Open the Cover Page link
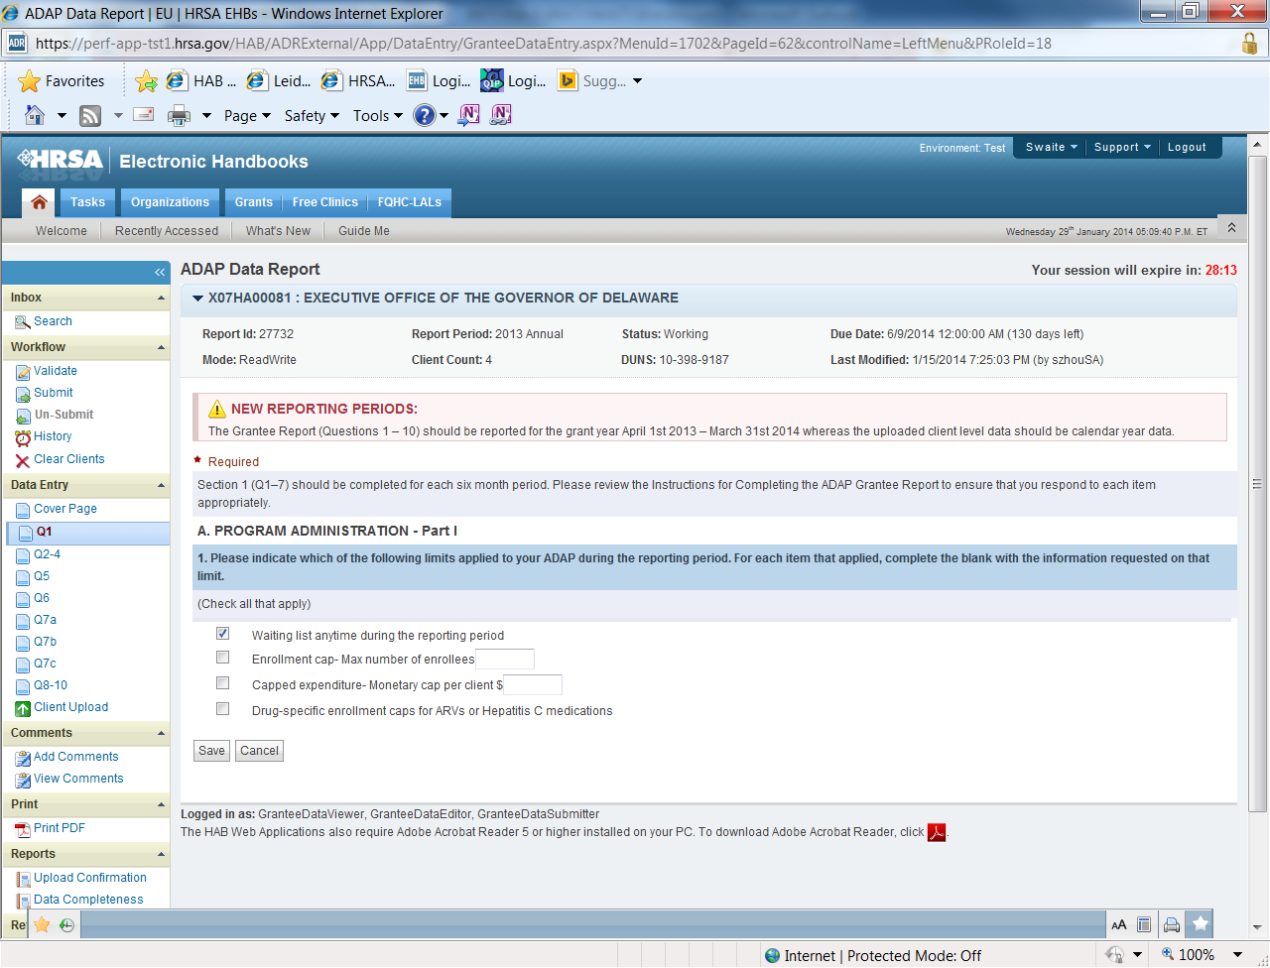The height and width of the screenshot is (968, 1270). (x=65, y=509)
